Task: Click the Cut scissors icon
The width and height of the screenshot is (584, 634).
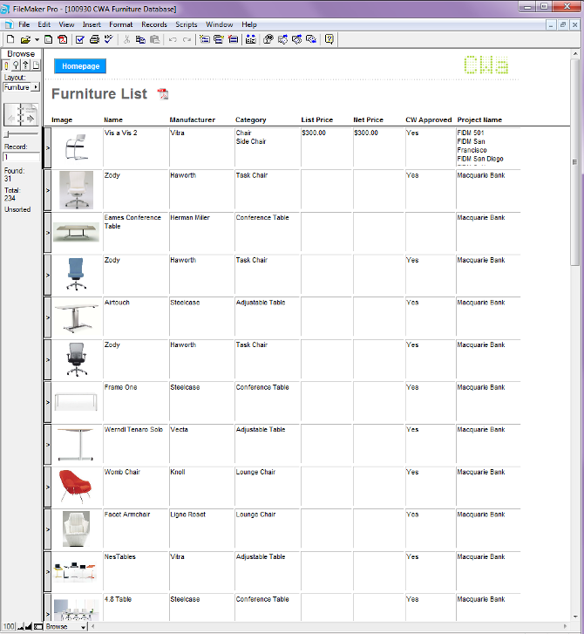Action: (126, 39)
